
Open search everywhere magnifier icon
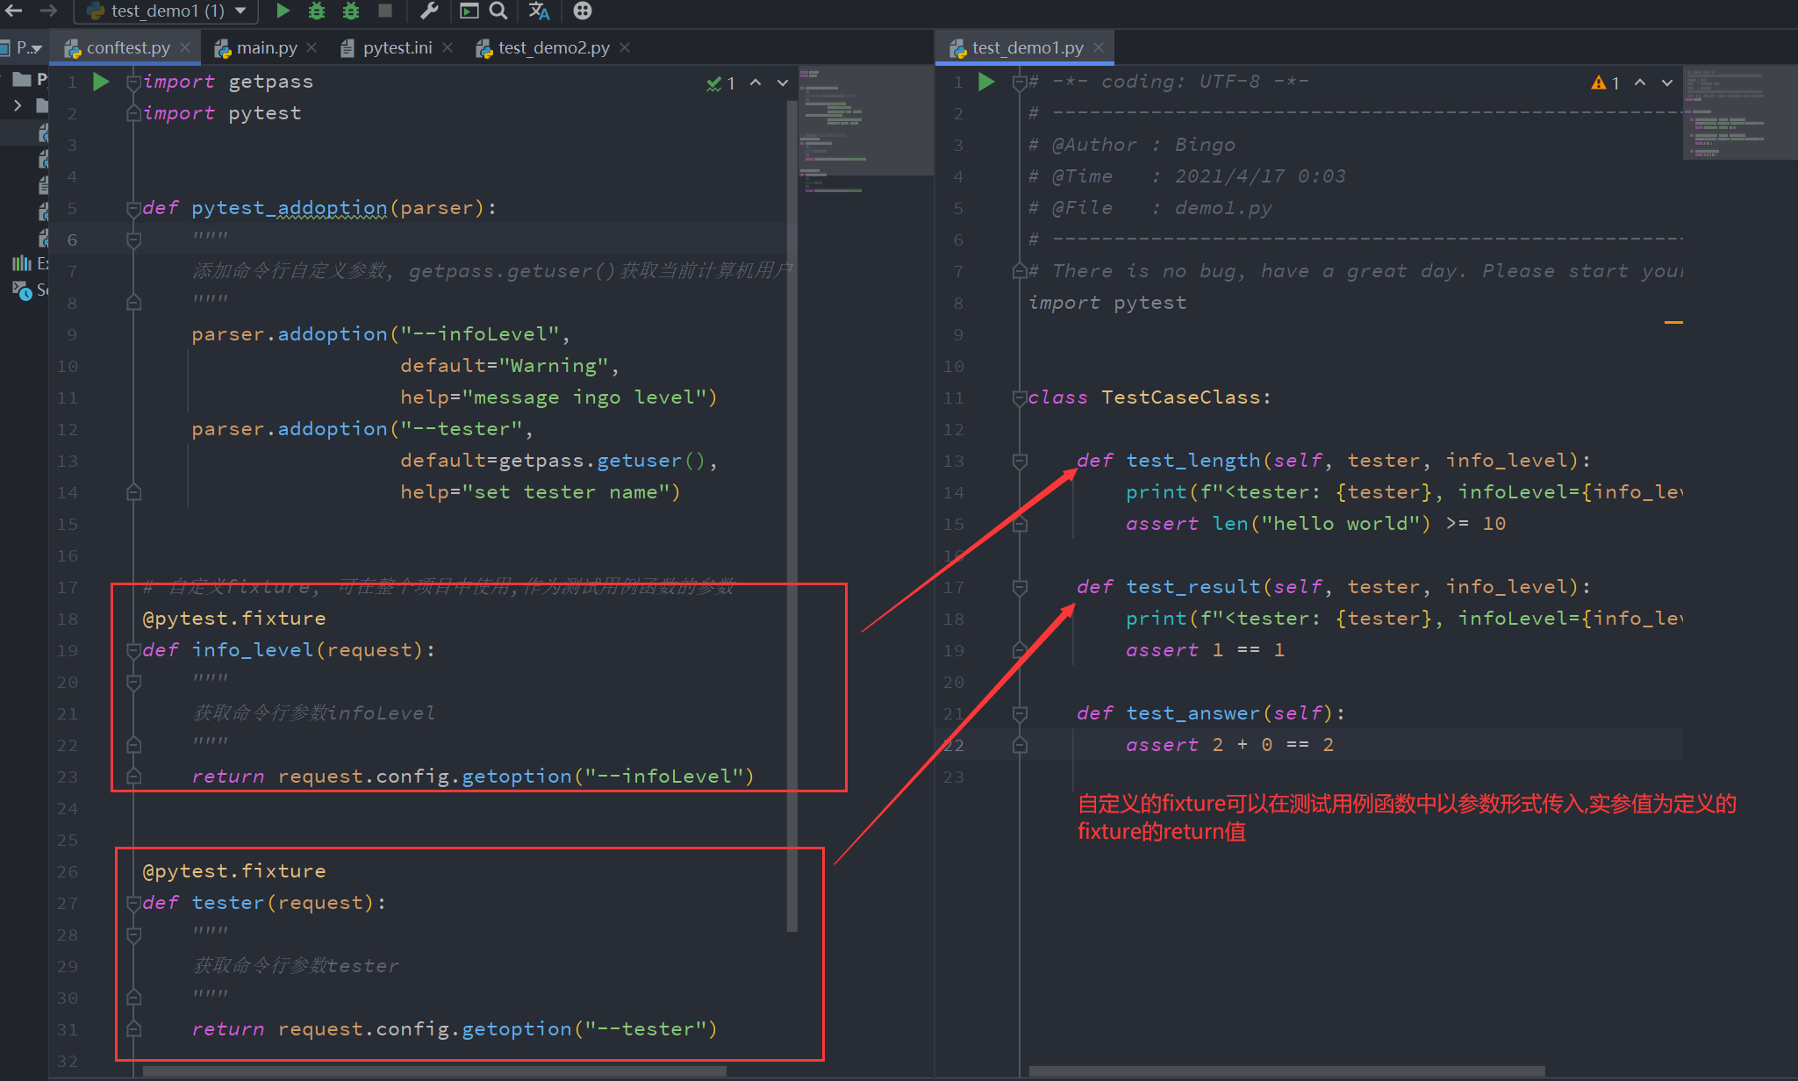coord(498,11)
